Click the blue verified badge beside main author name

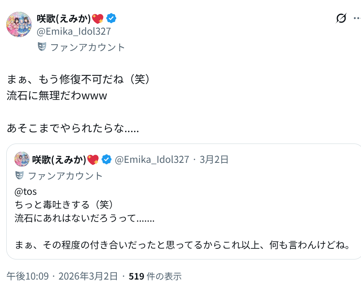click(x=112, y=18)
